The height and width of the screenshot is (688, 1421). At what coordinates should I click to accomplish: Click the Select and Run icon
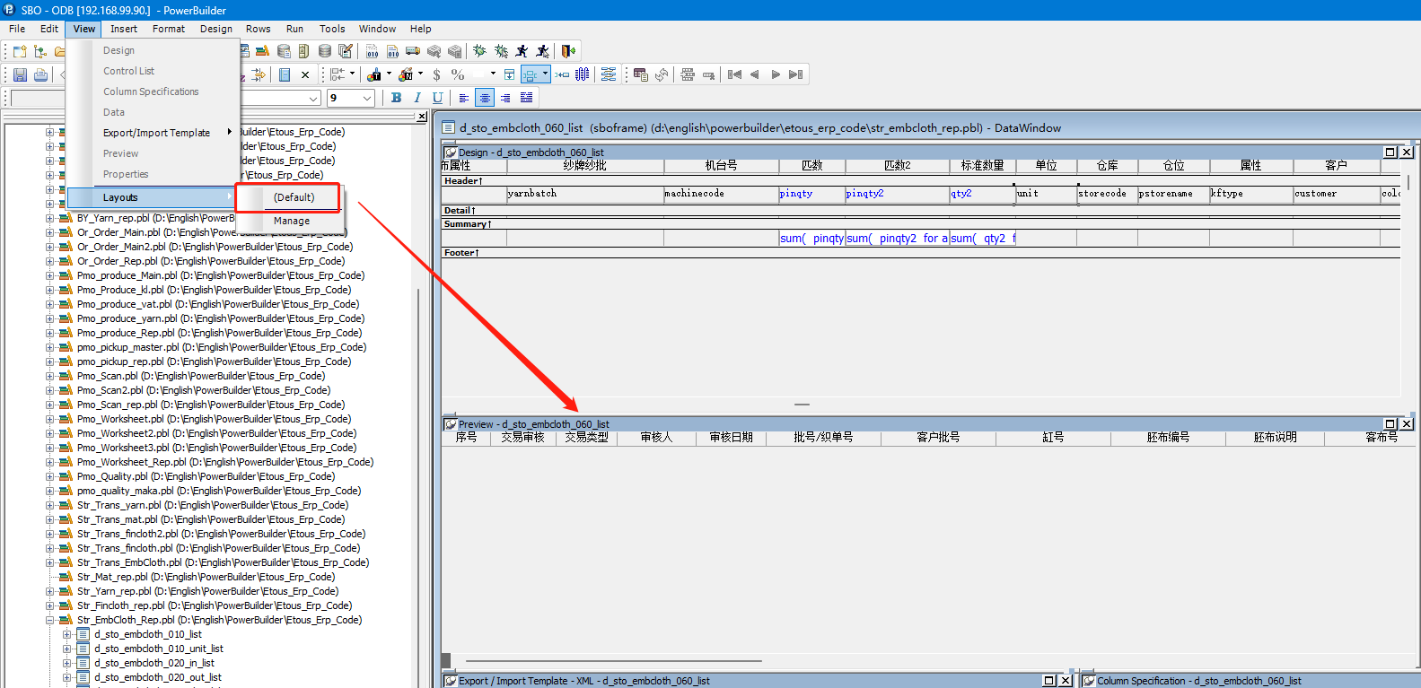click(542, 51)
